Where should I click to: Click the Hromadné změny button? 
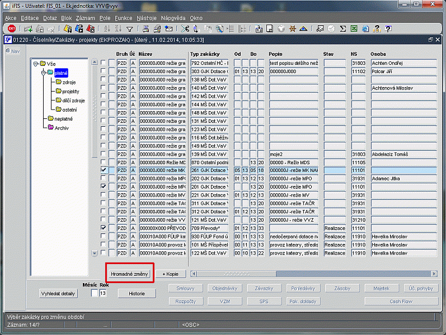129,274
